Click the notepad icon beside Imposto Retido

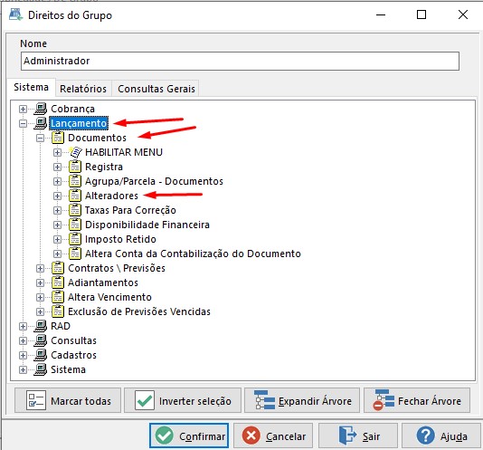point(75,239)
